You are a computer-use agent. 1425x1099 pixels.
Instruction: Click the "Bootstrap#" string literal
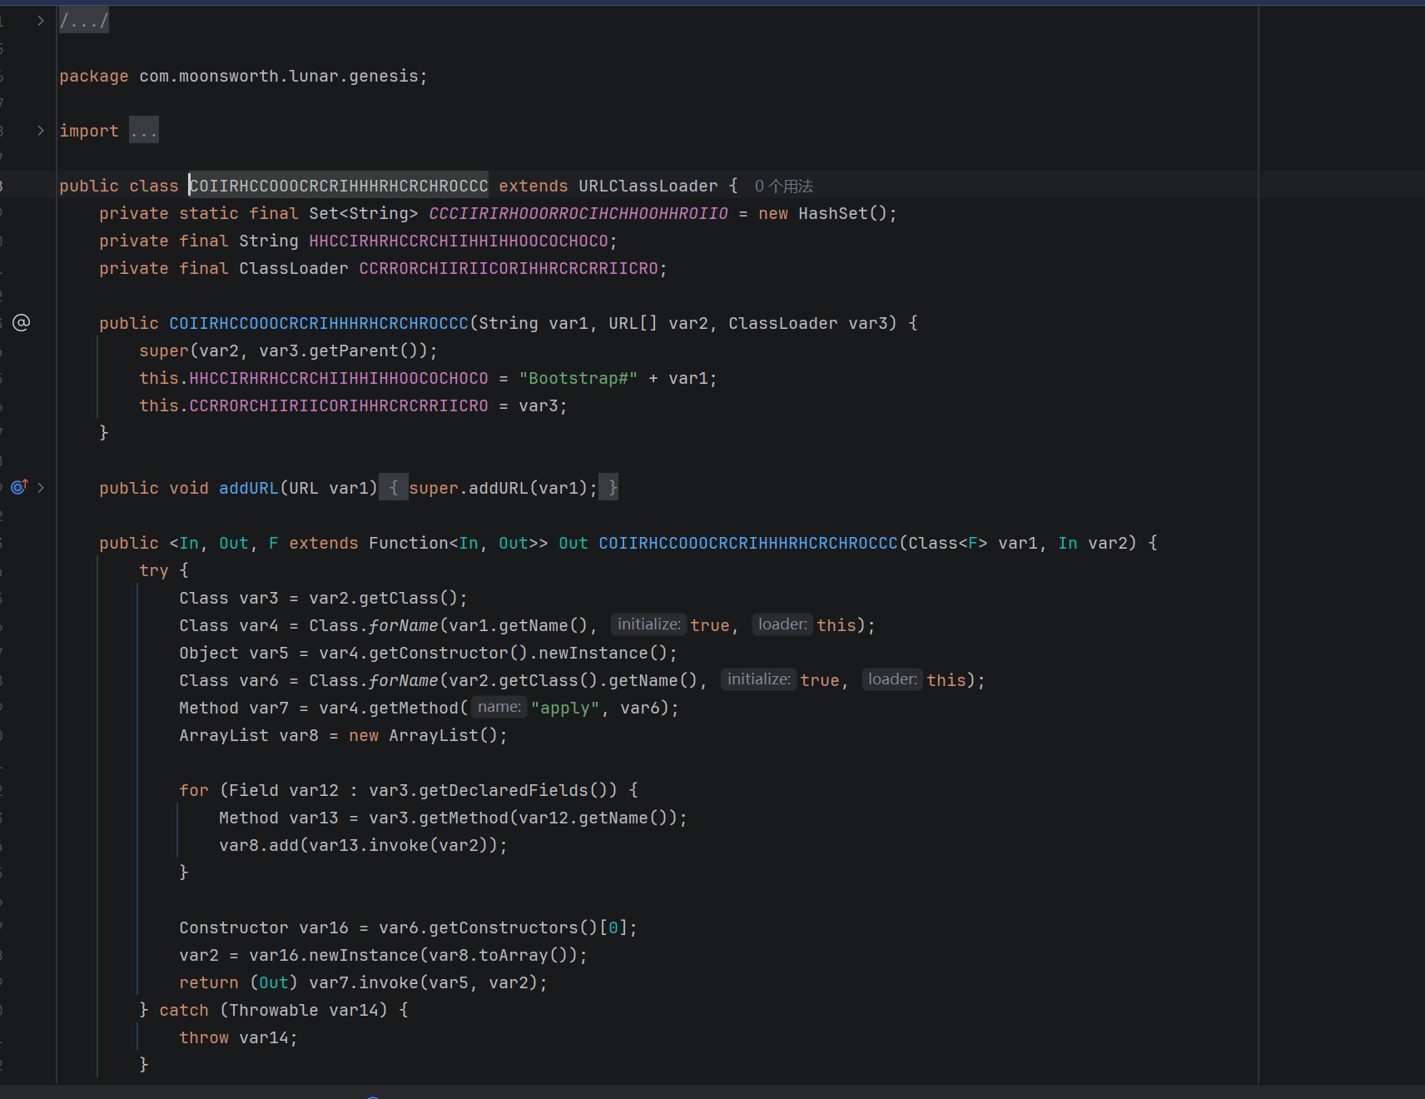pyautogui.click(x=578, y=378)
